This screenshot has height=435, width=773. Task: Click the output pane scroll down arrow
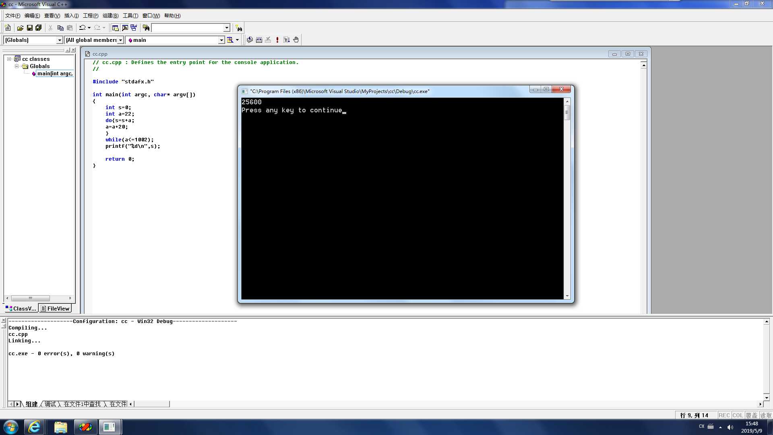click(767, 398)
